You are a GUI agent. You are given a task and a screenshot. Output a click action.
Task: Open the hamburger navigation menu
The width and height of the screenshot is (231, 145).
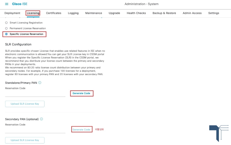(7, 4)
